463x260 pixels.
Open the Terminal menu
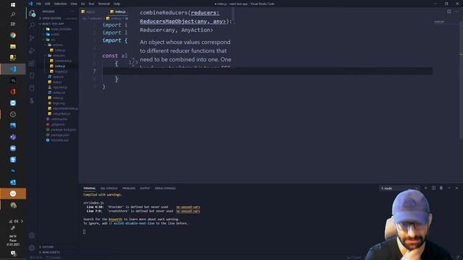click(x=103, y=4)
